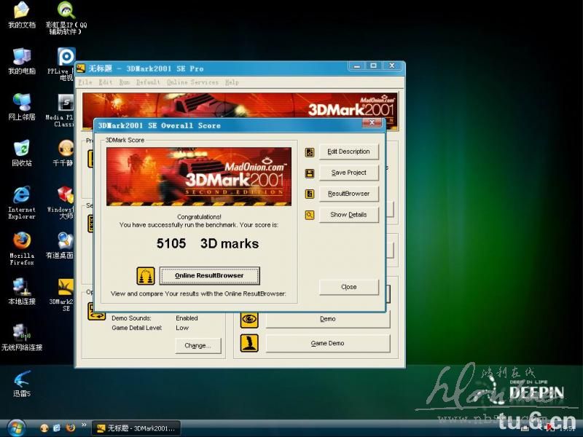Click the floppy disk icon beside Save Project
583x437 pixels.
pos(310,173)
